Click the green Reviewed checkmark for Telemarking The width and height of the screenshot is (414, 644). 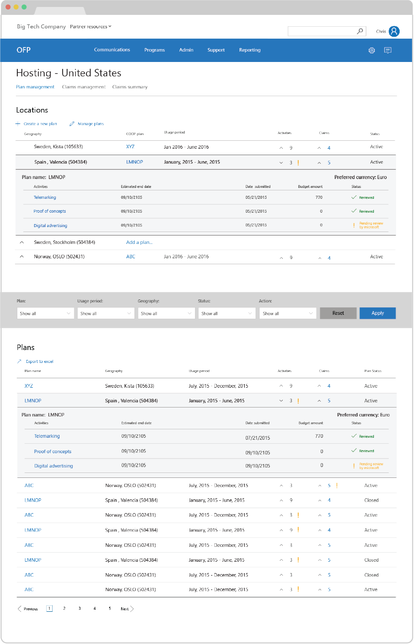354,197
